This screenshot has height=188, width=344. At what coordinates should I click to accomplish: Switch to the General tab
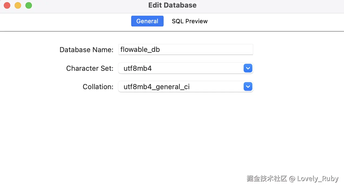(147, 21)
